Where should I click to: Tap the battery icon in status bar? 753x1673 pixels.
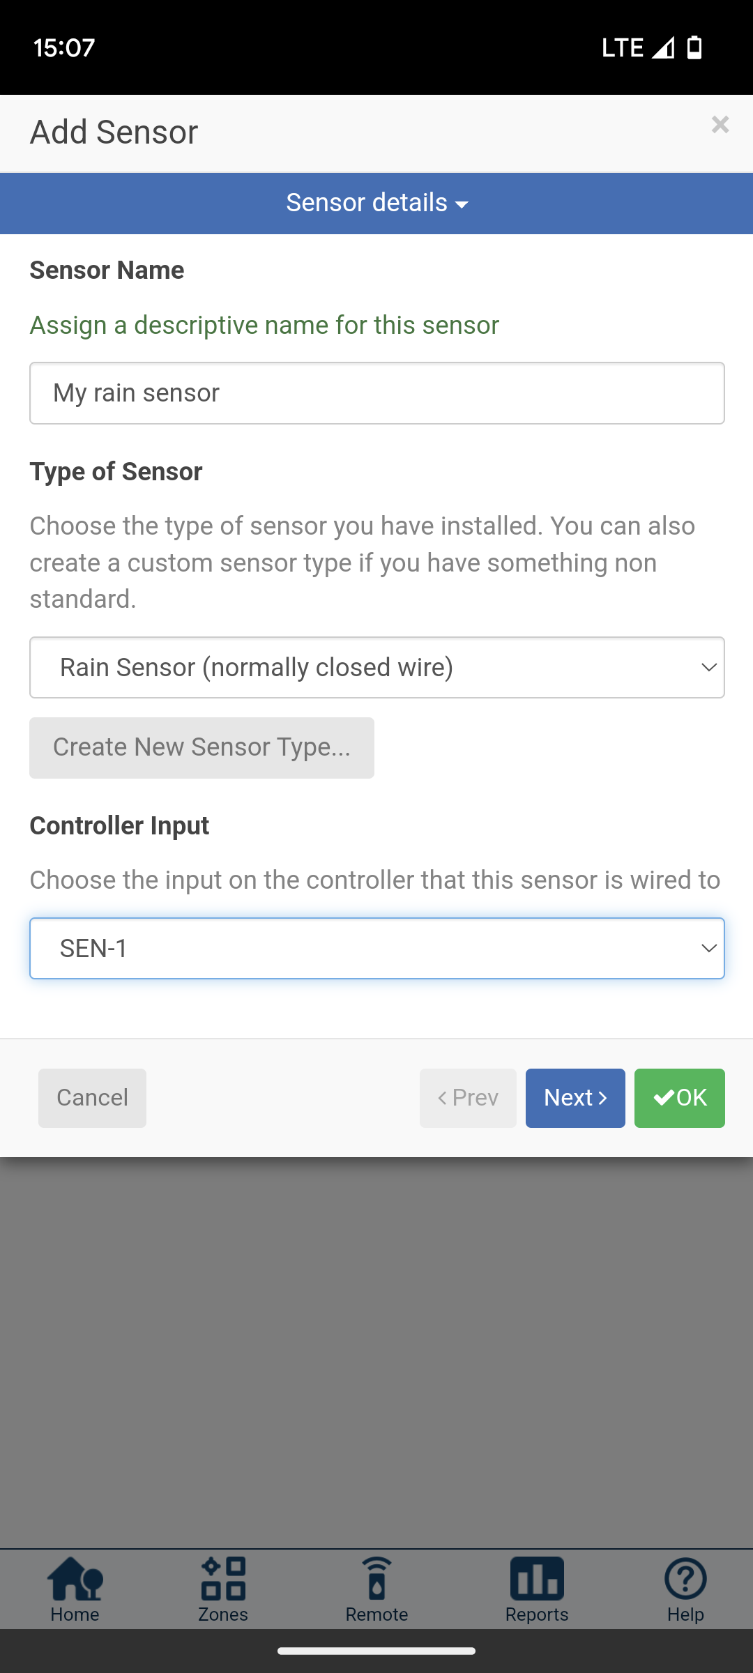(x=694, y=47)
